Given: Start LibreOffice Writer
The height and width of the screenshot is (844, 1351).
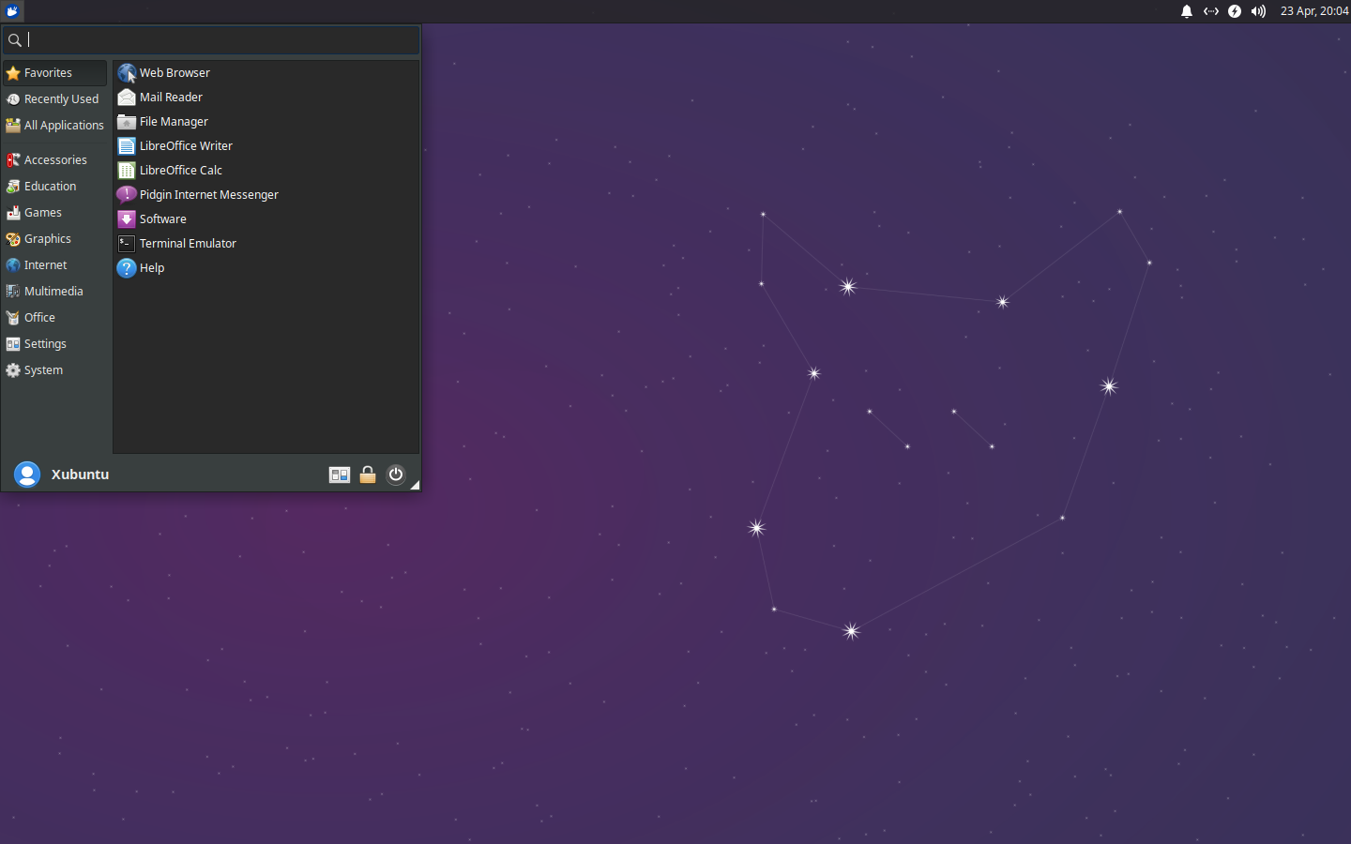Looking at the screenshot, I should coord(185,145).
